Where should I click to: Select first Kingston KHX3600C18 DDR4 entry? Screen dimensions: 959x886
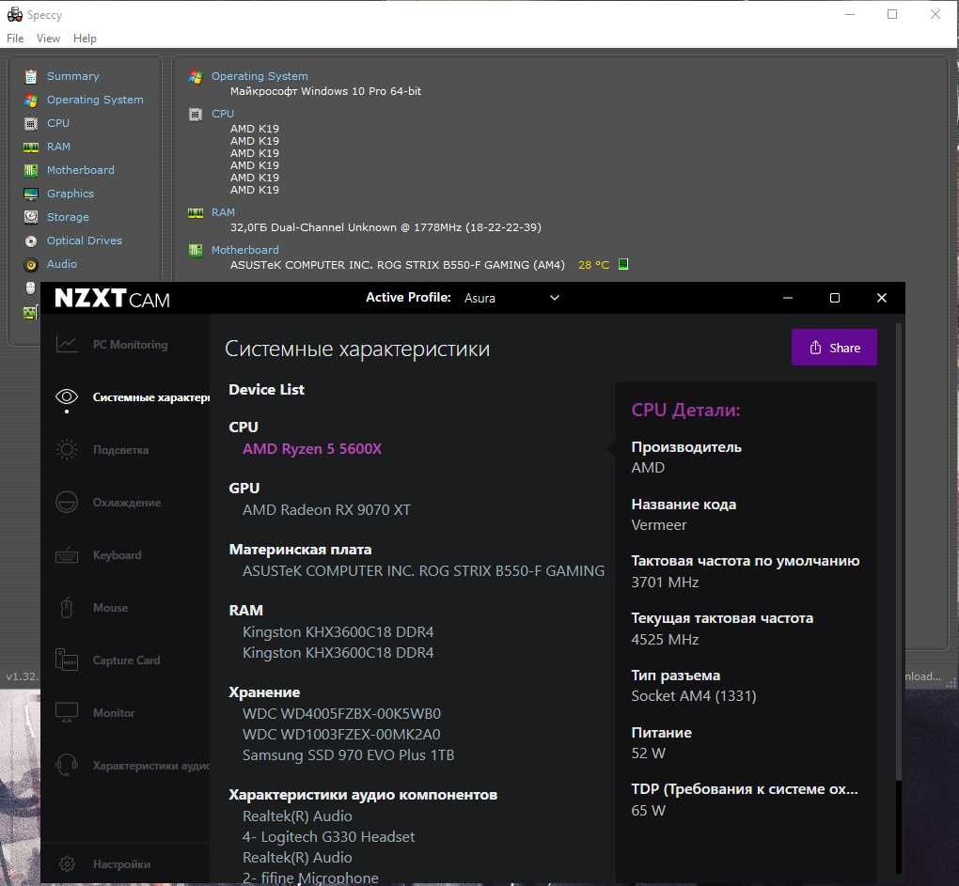338,631
